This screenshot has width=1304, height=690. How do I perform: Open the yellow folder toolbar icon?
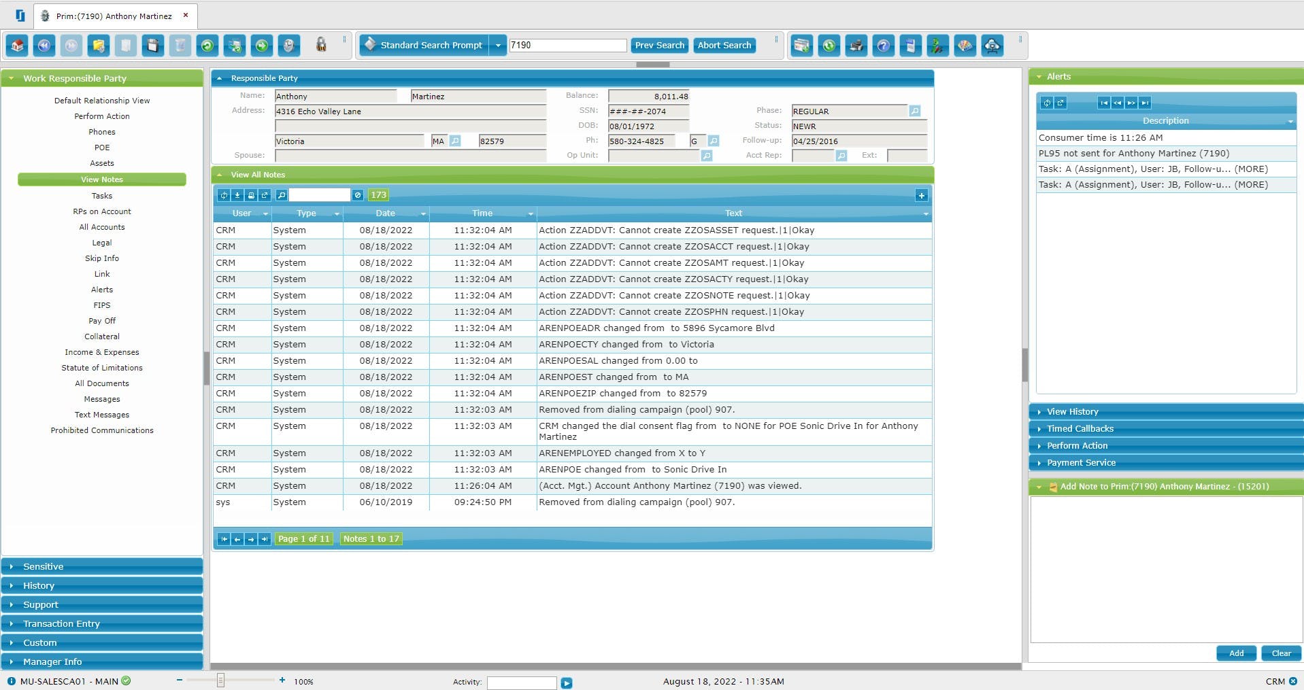pyautogui.click(x=99, y=46)
